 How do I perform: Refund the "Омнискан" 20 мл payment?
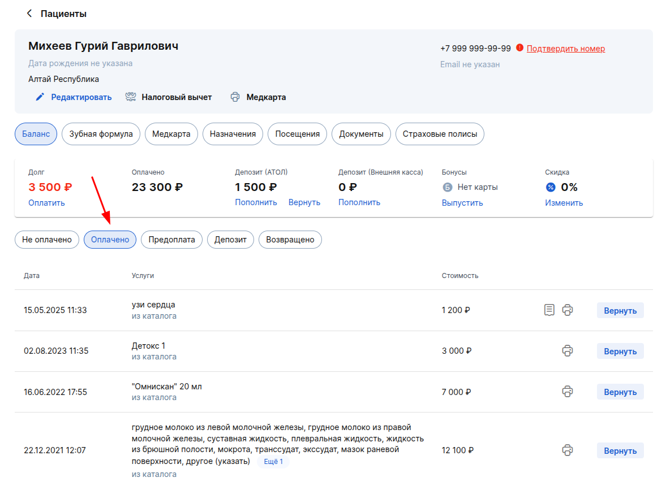[620, 392]
